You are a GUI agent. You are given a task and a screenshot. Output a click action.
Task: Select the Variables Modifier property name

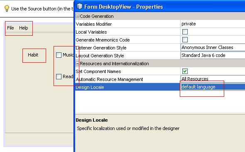pyautogui.click(x=94, y=24)
